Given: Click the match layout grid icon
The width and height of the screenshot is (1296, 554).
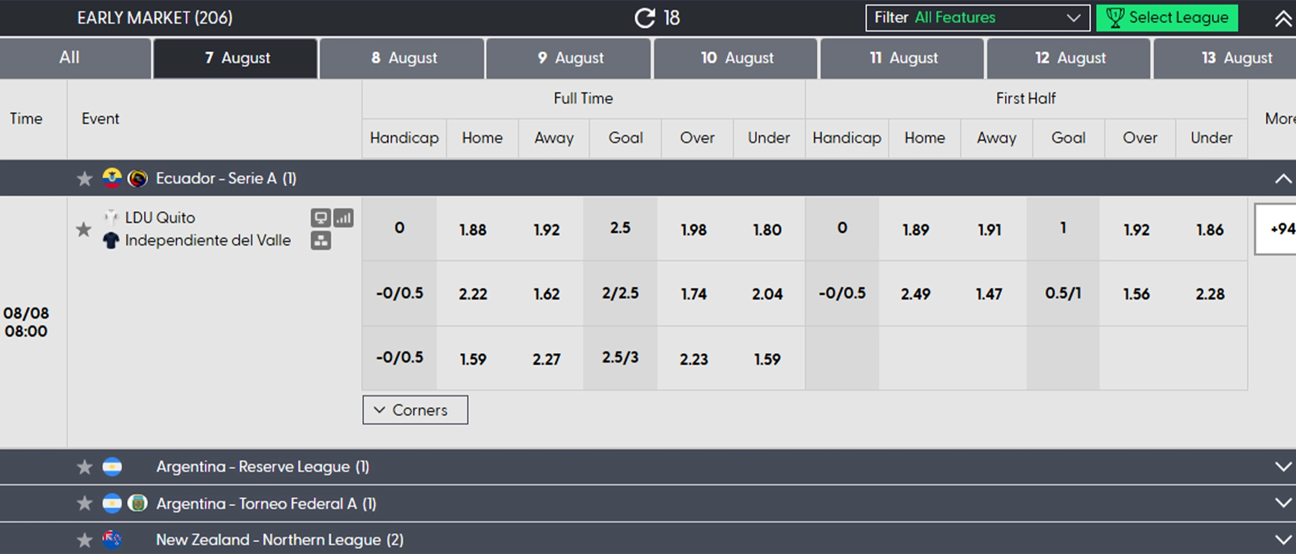Looking at the screenshot, I should (321, 240).
